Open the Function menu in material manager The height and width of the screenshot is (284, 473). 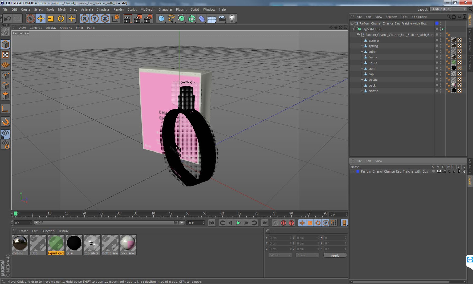click(x=48, y=231)
